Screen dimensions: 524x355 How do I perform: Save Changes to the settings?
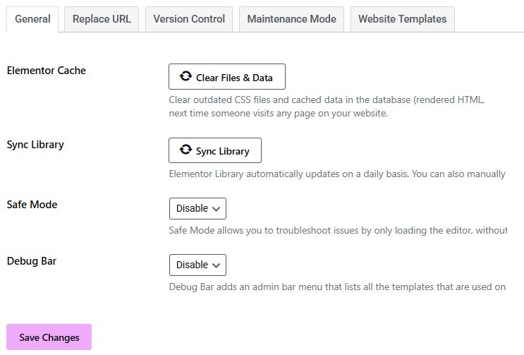click(49, 337)
